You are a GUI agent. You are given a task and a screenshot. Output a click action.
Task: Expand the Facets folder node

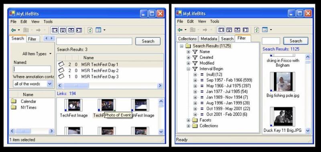coord(188,120)
